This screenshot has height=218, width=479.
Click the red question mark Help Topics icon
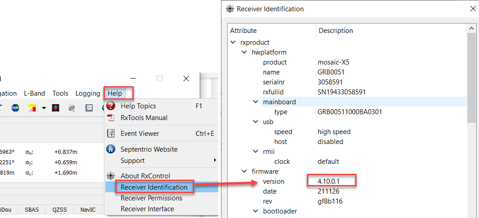pyautogui.click(x=111, y=106)
